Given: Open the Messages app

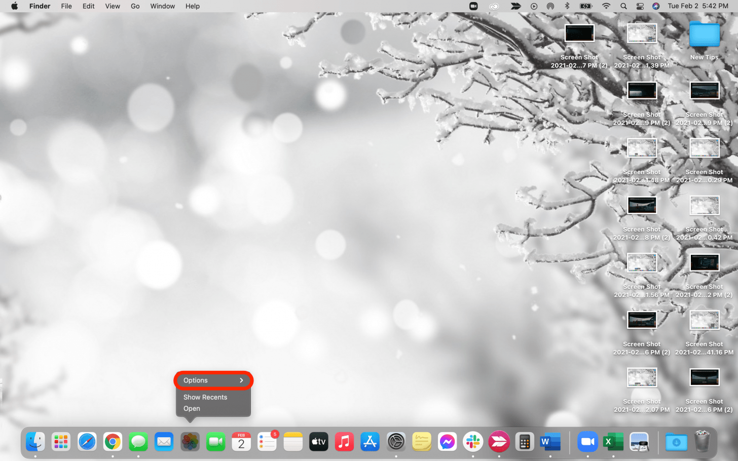Looking at the screenshot, I should (x=138, y=441).
